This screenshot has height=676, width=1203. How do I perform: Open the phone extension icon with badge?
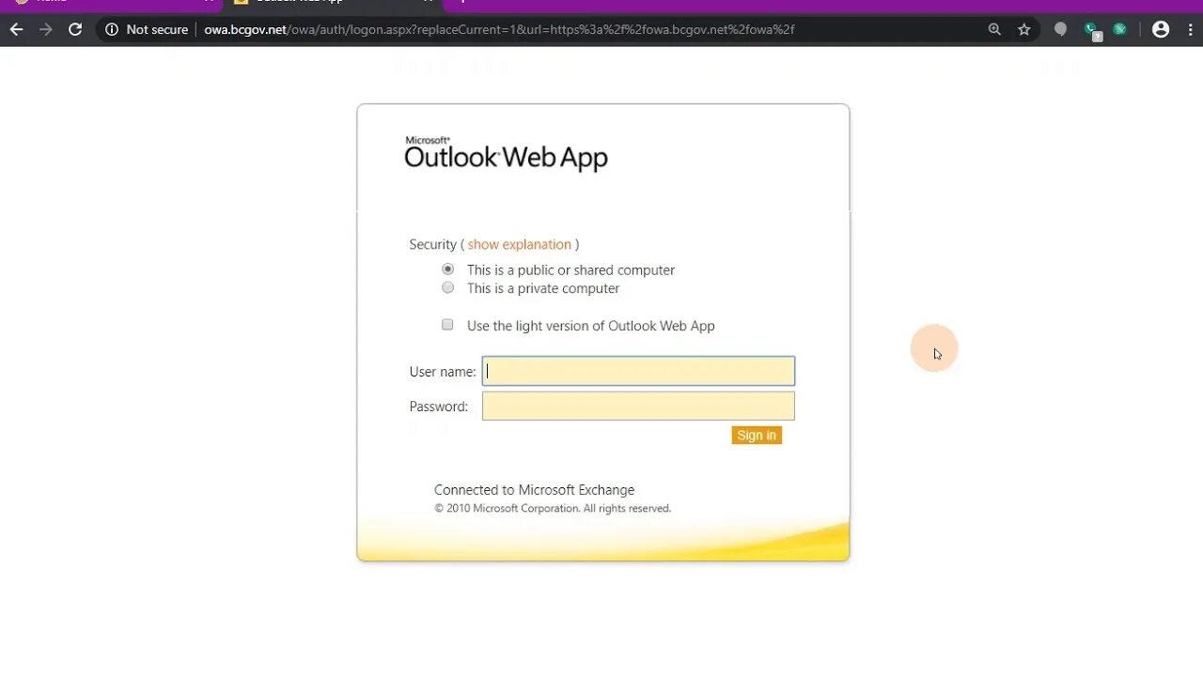point(1092,30)
